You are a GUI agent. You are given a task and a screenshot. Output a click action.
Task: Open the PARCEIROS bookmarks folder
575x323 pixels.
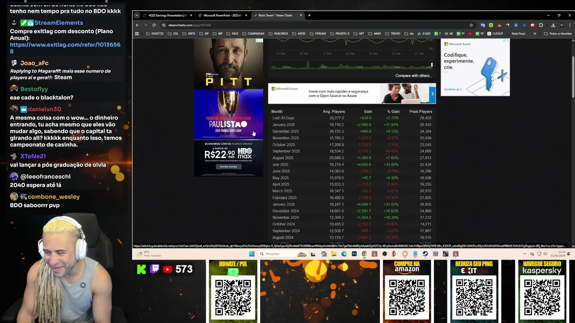pos(278,34)
